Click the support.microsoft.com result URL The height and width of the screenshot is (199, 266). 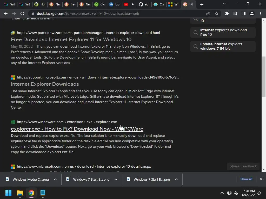(98, 77)
